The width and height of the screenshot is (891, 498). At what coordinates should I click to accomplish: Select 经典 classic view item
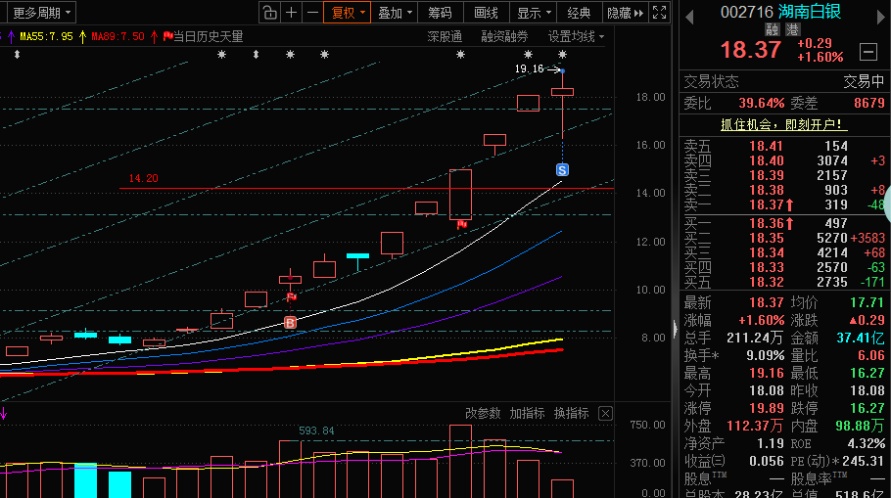point(579,13)
